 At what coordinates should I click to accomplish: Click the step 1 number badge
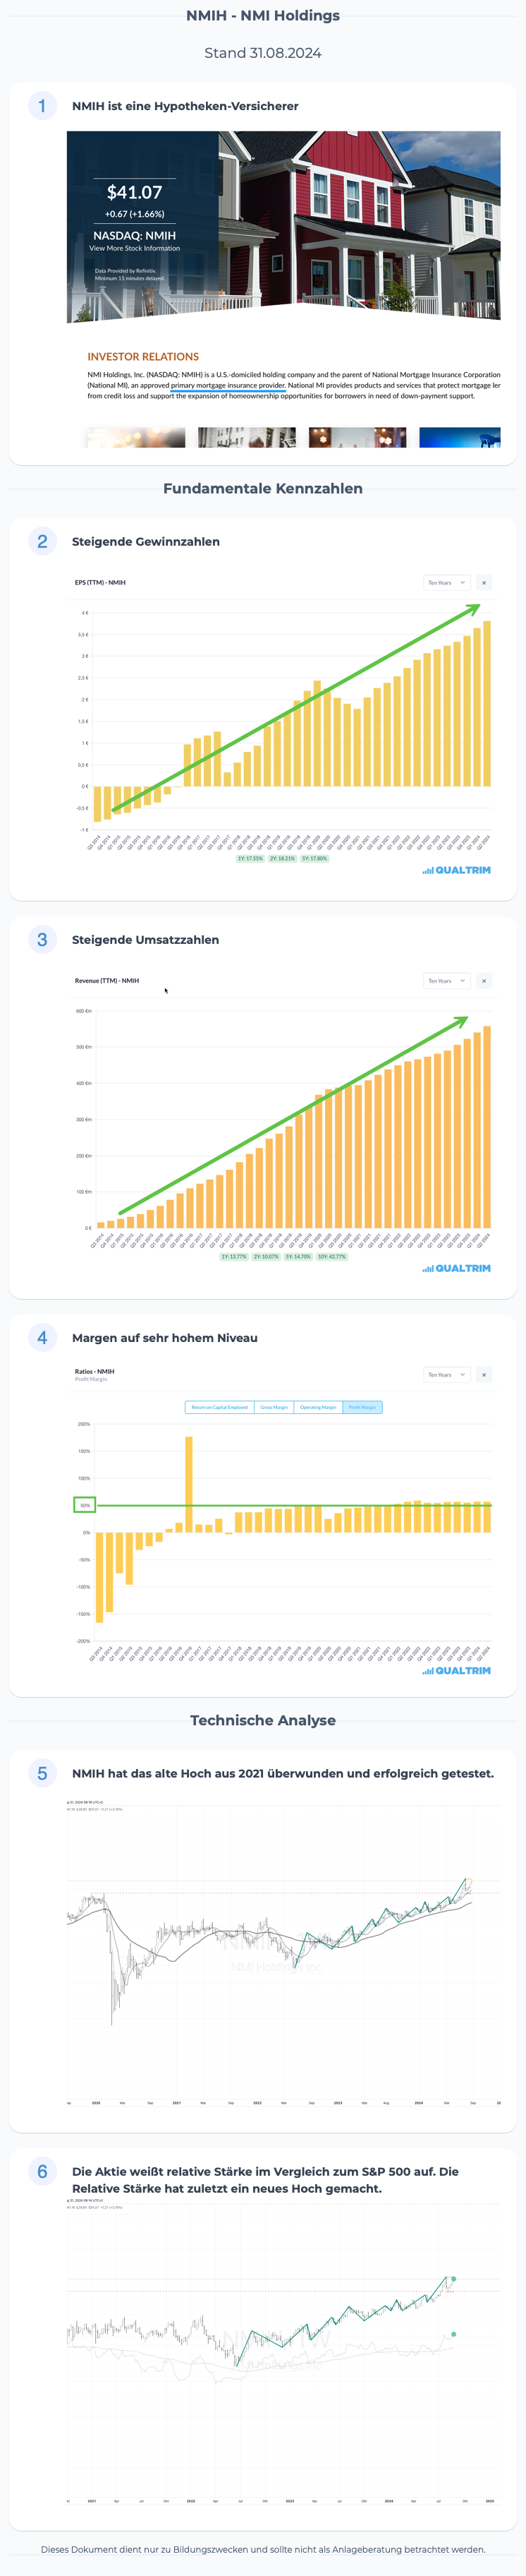pos(42,106)
